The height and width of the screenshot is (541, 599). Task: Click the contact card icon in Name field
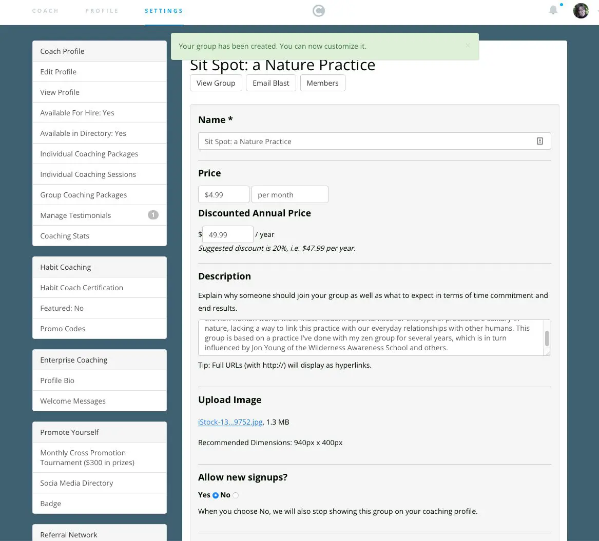[540, 141]
